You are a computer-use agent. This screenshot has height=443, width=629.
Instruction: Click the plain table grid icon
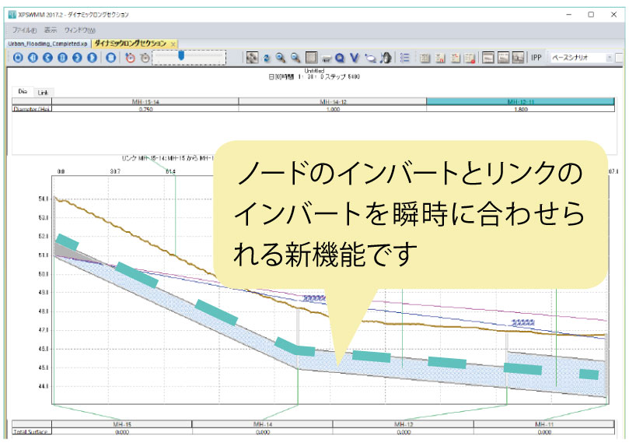coord(425,58)
